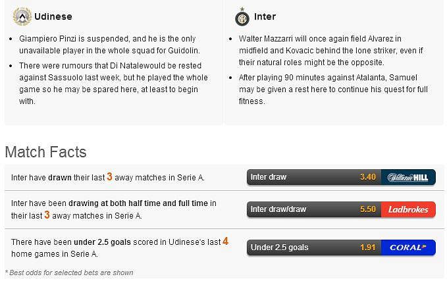Click the Walter Mazzarri lineup bullet
447x287 pixels.
pos(330,51)
